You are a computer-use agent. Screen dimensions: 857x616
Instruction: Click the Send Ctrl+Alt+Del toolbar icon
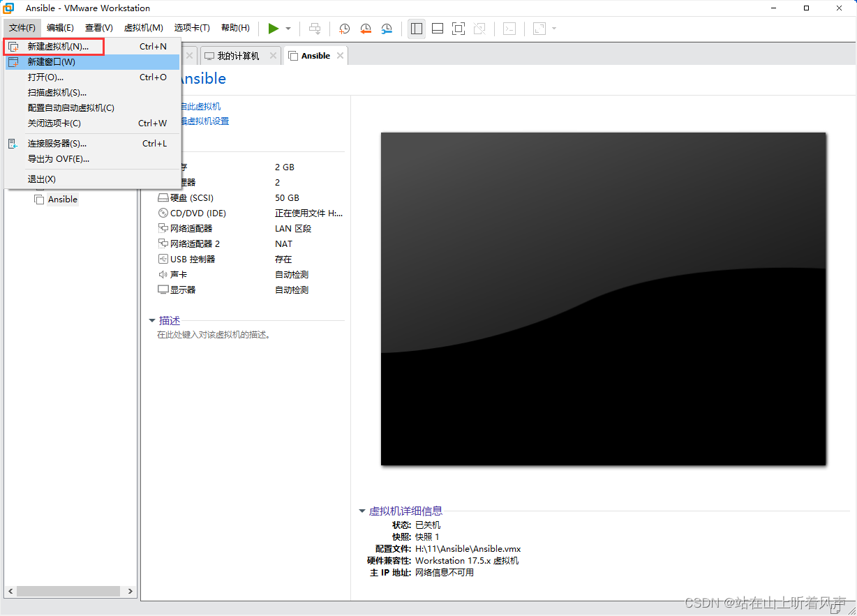tap(315, 29)
